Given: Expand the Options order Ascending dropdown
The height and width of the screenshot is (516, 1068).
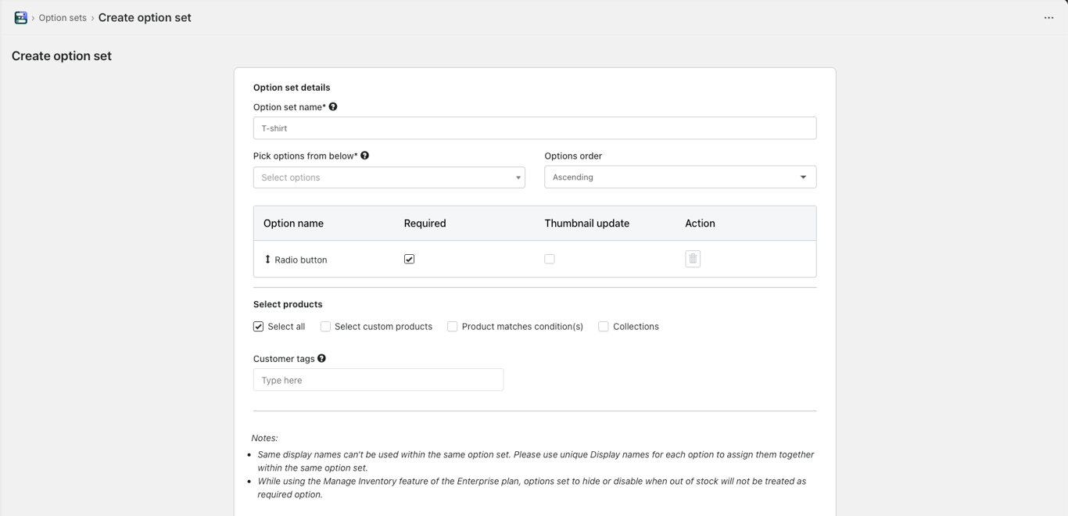Looking at the screenshot, I should pos(679,177).
